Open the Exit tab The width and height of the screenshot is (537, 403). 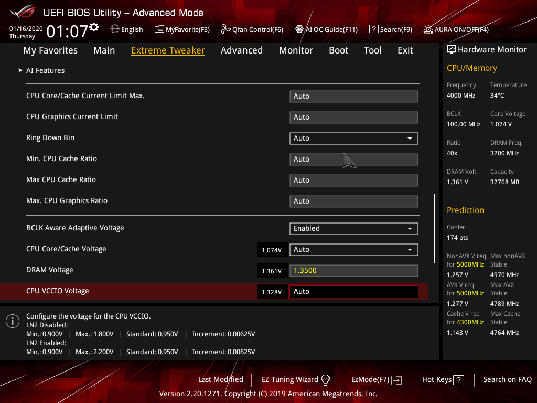(405, 50)
